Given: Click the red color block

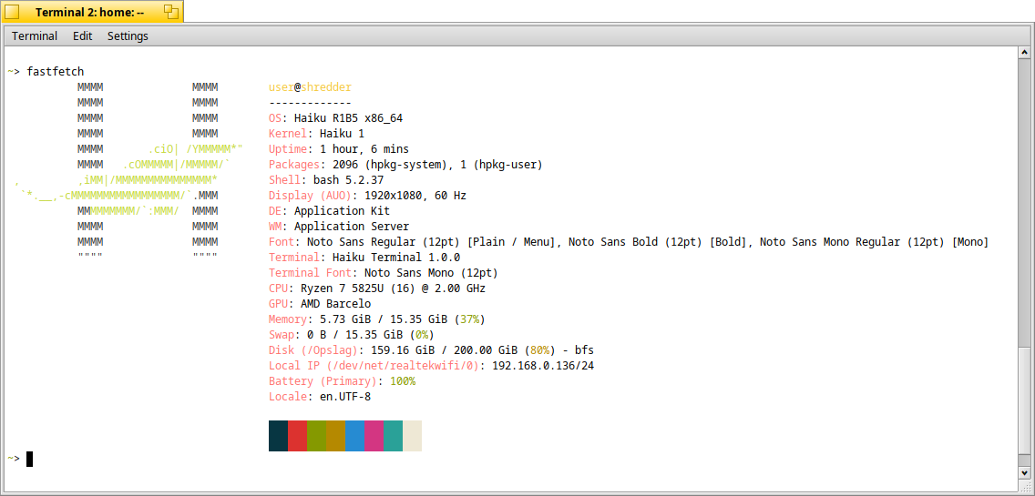Looking at the screenshot, I should [x=297, y=436].
